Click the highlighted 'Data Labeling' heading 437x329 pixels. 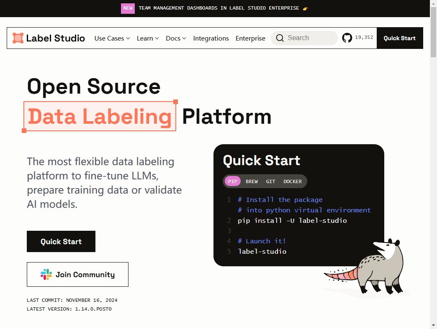coord(100,116)
